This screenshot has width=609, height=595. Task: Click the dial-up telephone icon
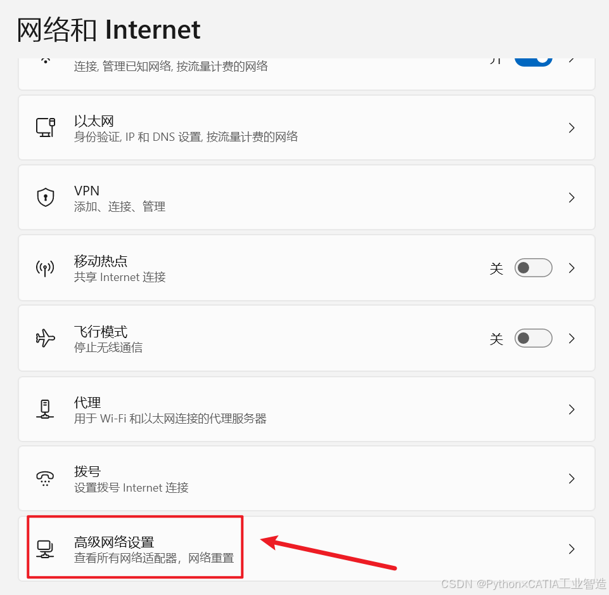click(x=45, y=478)
